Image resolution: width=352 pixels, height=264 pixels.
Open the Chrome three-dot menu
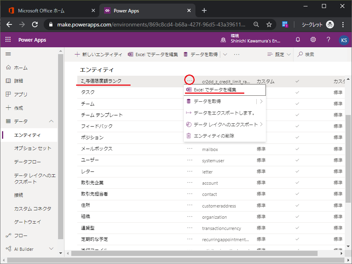(343, 24)
